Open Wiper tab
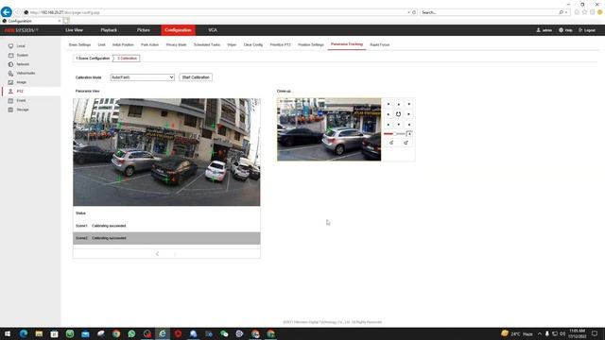The image size is (605, 340). point(232,44)
